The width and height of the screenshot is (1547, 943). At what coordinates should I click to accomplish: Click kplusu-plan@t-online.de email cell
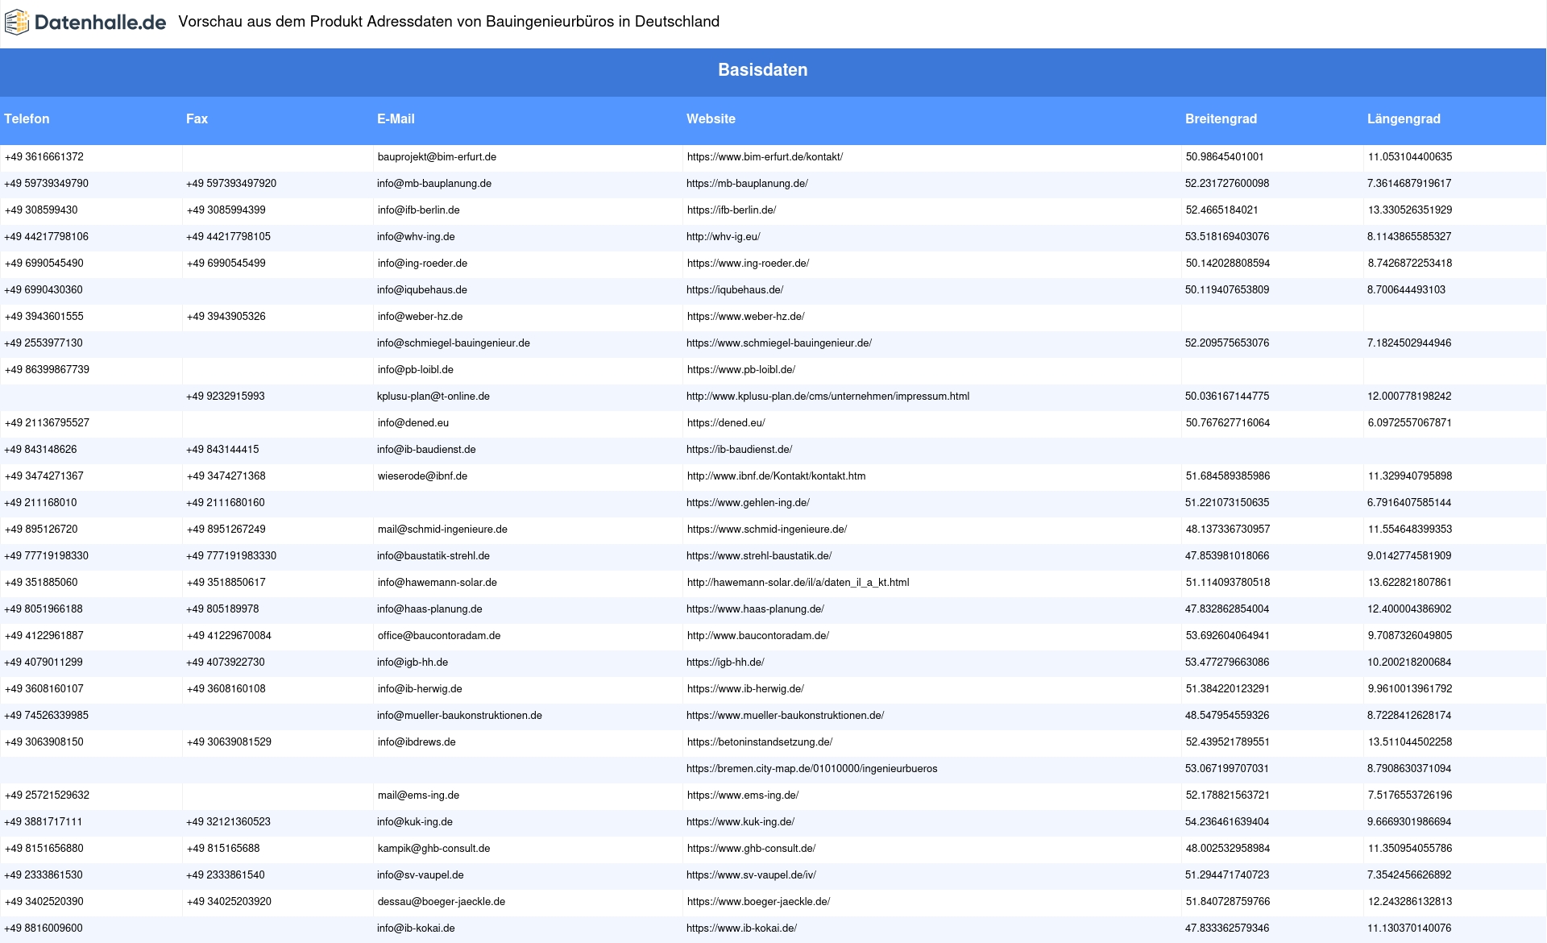pos(433,397)
